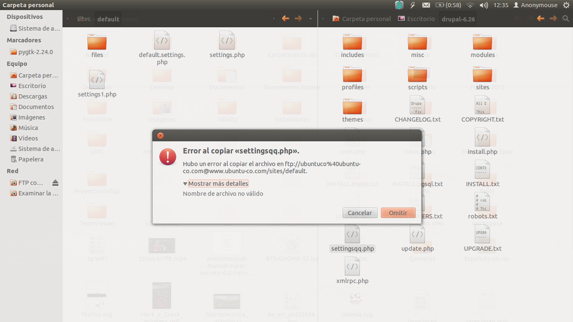Go forward in the right pane
Screen dimensions: 573x322
click(x=553, y=18)
